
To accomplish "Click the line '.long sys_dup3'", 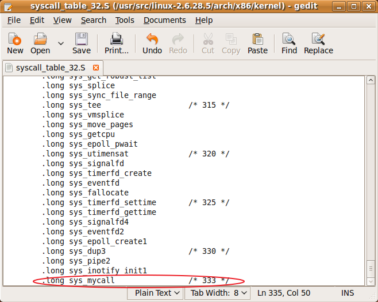I will click(x=74, y=251).
